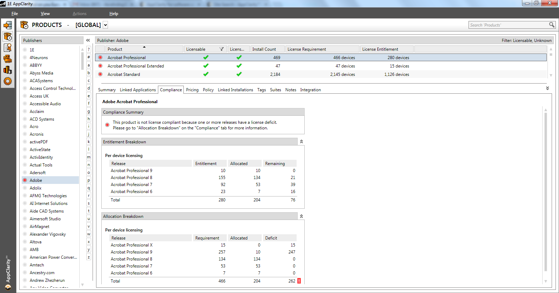Select the Acronis publisher radio button

25,134
